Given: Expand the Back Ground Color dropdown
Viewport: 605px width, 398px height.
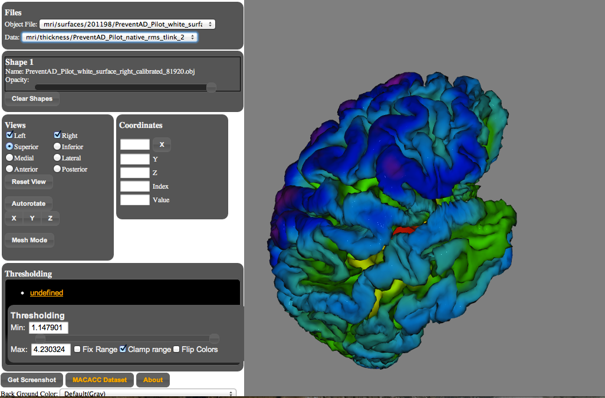Looking at the screenshot, I should [x=147, y=393].
